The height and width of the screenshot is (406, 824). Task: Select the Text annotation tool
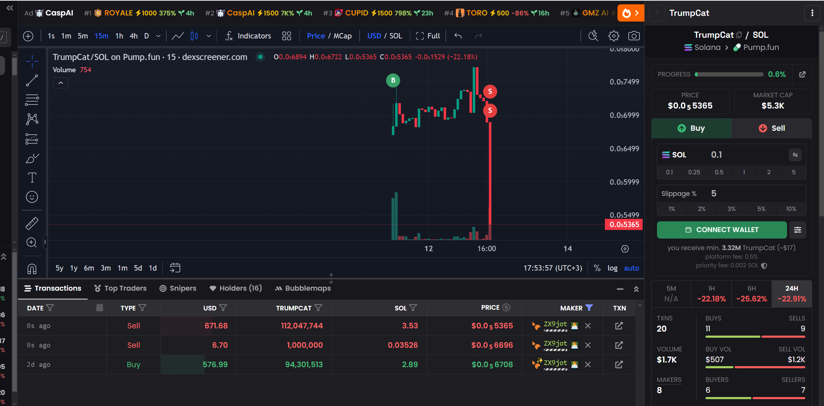[x=32, y=177]
